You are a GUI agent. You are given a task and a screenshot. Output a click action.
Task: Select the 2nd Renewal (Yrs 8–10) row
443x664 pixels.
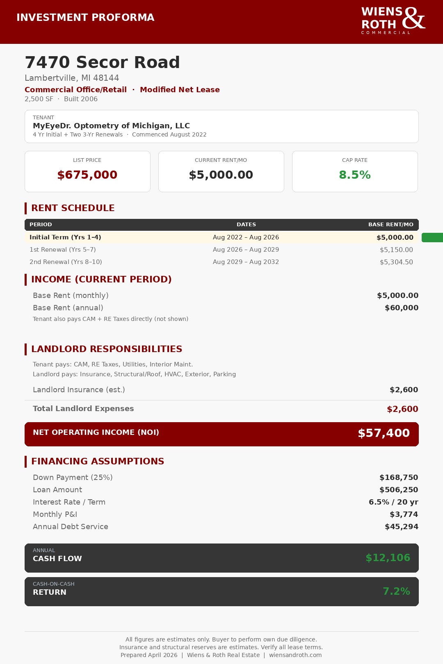pyautogui.click(x=221, y=262)
